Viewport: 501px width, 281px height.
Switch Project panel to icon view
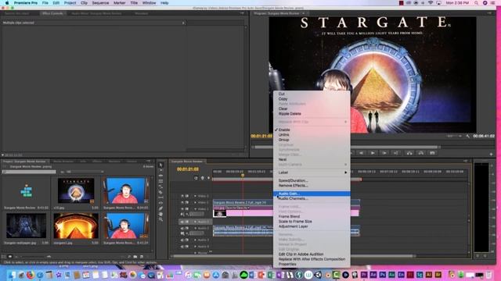[10, 257]
